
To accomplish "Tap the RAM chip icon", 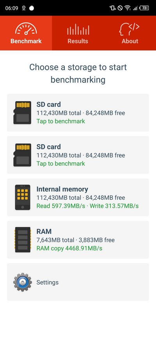I will [x=23, y=240].
